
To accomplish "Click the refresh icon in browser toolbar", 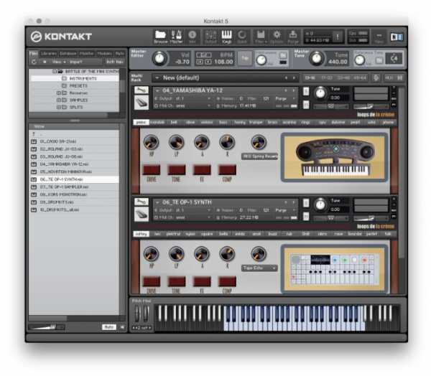I will 34,62.
